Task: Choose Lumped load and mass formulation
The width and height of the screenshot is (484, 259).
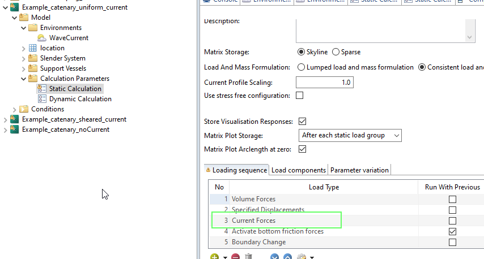Action: (302, 67)
